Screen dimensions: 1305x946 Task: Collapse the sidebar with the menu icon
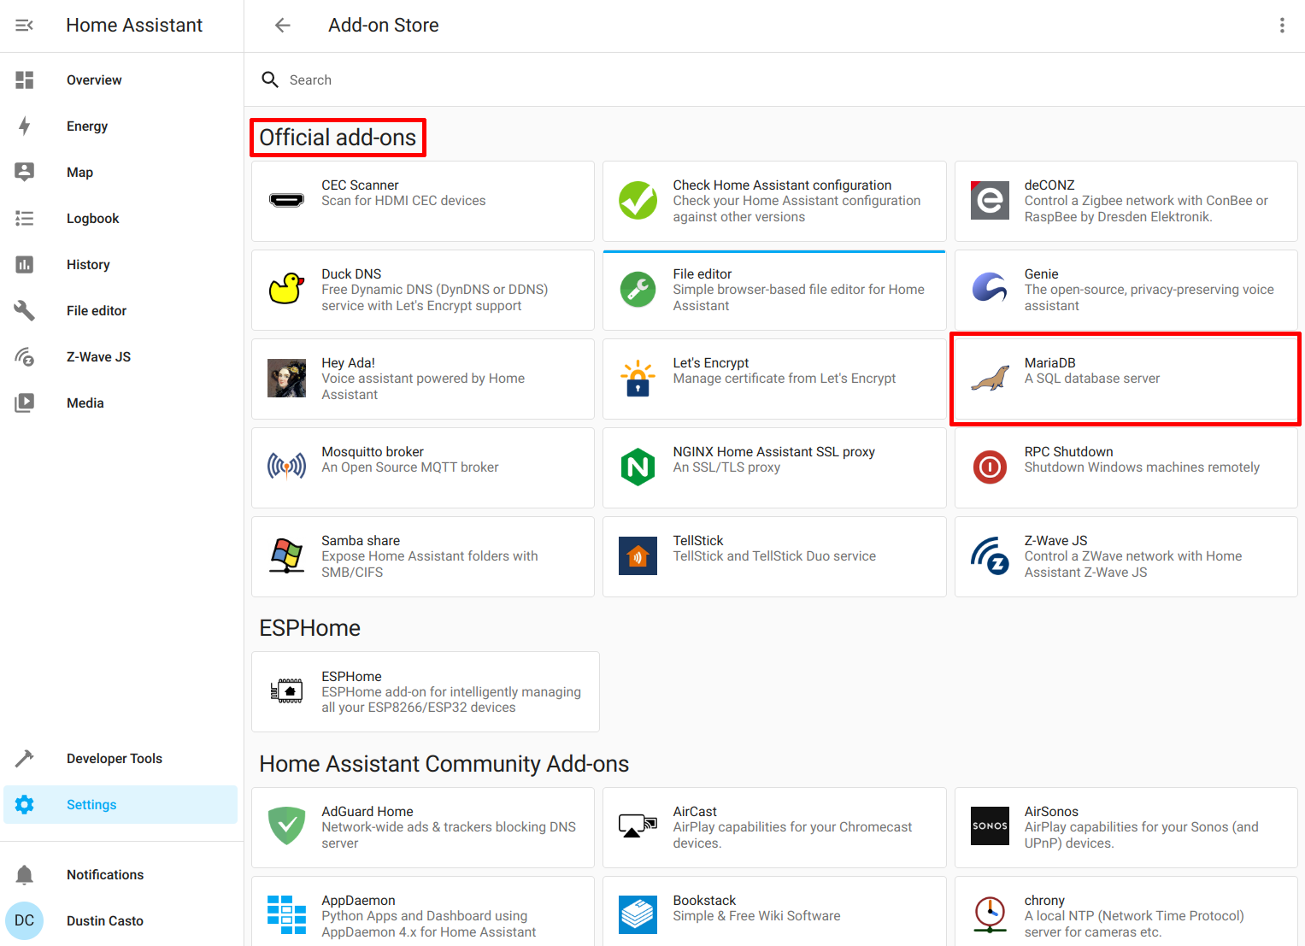click(x=24, y=26)
